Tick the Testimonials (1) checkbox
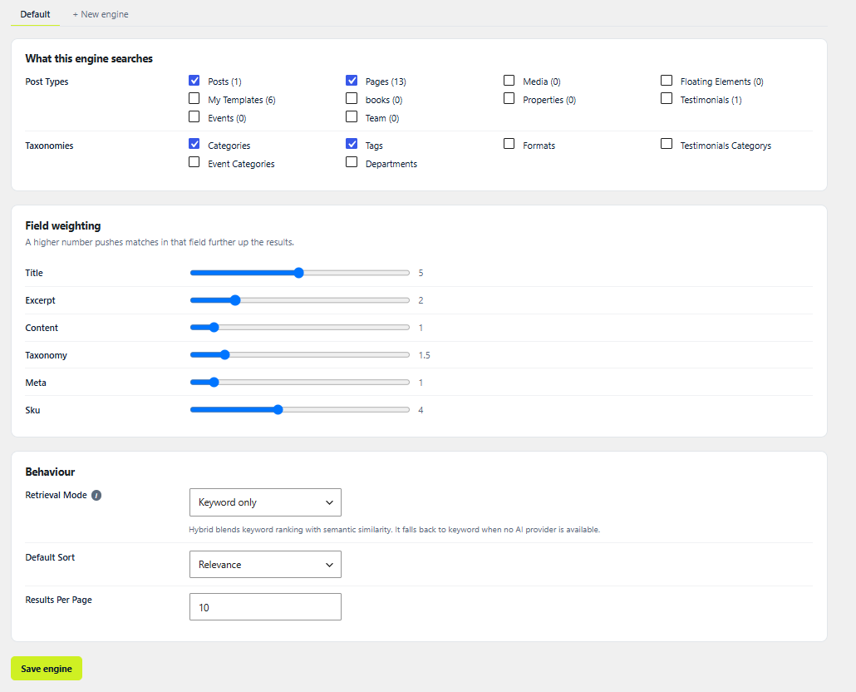856x692 pixels. point(667,99)
